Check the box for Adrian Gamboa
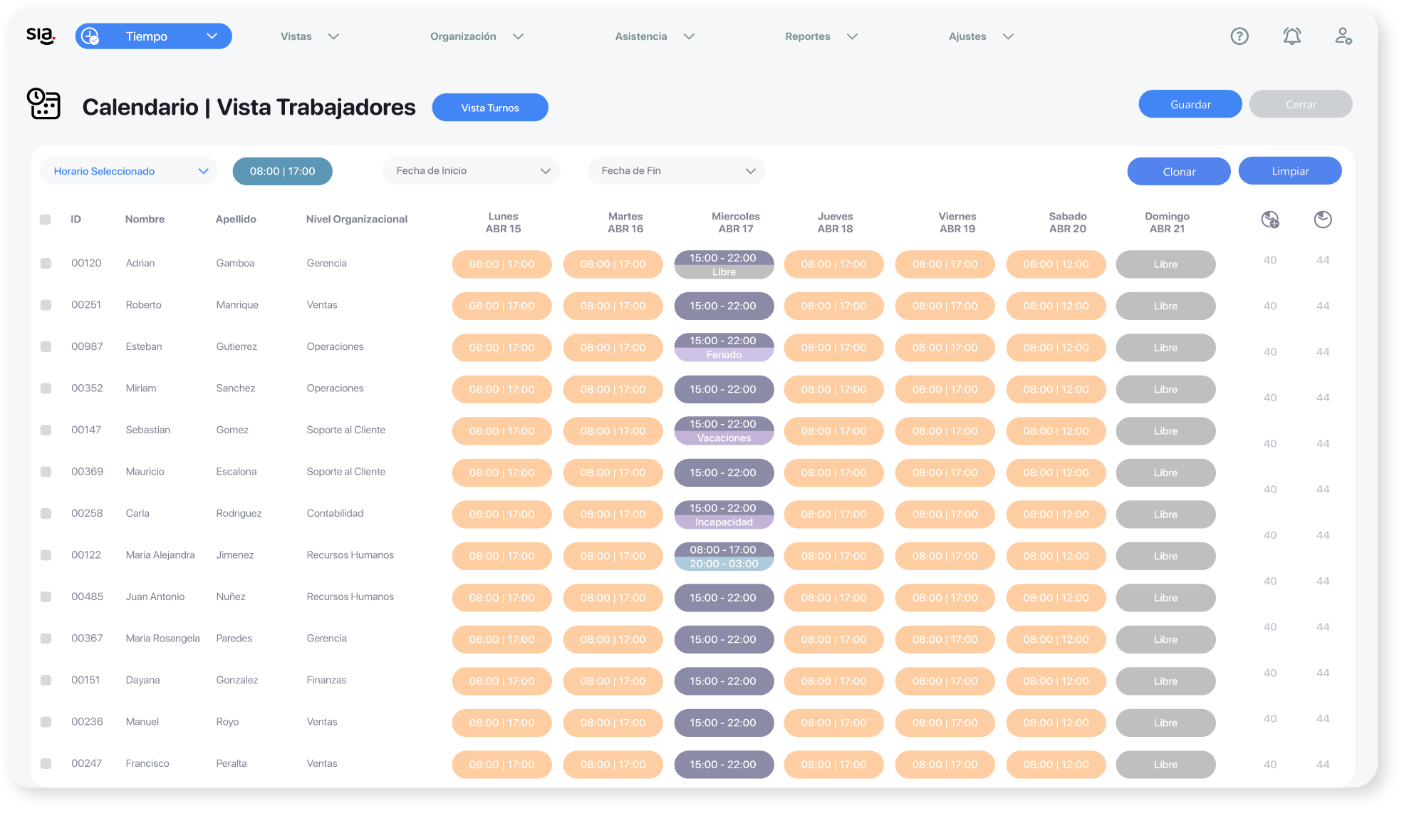 (46, 264)
